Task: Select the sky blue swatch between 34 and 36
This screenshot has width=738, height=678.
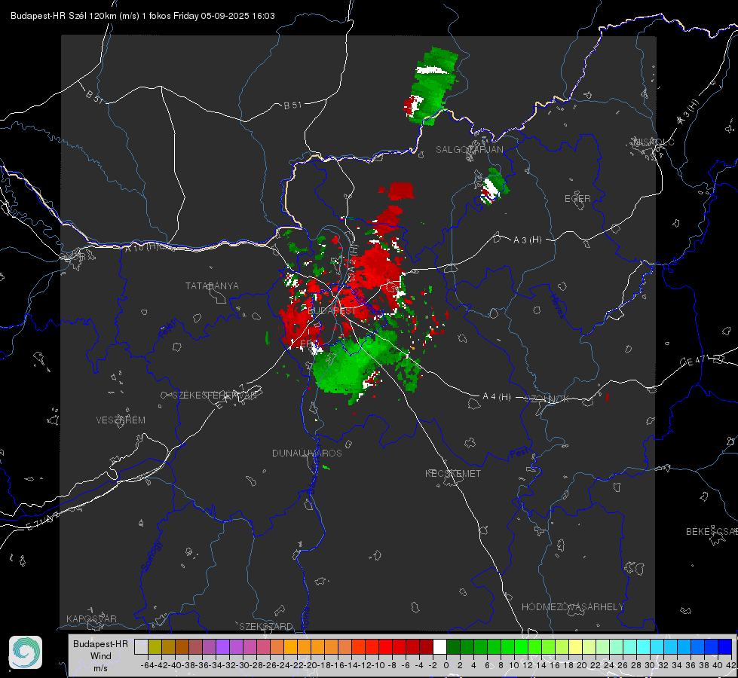Action: (684, 646)
